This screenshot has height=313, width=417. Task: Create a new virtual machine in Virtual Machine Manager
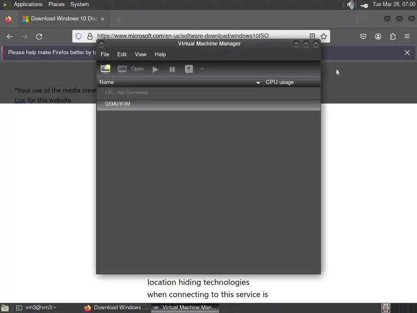pyautogui.click(x=105, y=68)
